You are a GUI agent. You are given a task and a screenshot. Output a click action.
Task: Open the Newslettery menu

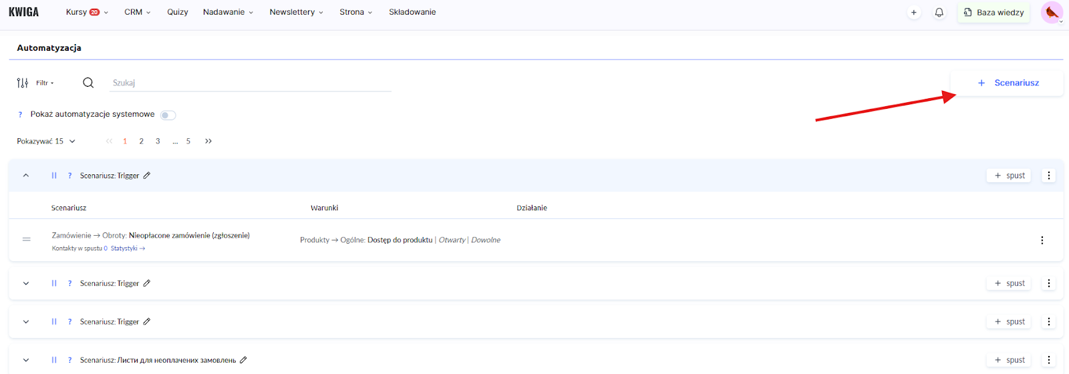point(296,12)
